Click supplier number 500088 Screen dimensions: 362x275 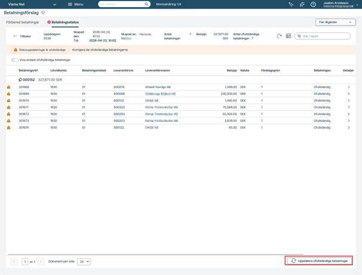(119, 94)
